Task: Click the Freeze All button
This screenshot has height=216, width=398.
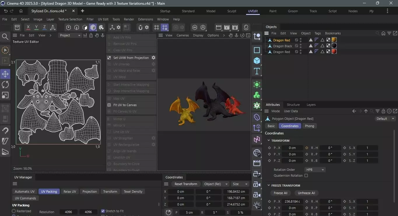Action: (x=280, y=193)
